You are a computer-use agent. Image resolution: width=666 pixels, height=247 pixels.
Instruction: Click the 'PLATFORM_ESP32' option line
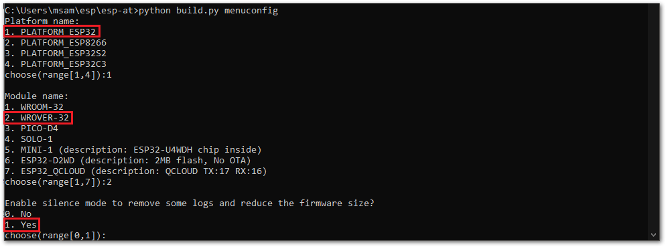(x=52, y=31)
